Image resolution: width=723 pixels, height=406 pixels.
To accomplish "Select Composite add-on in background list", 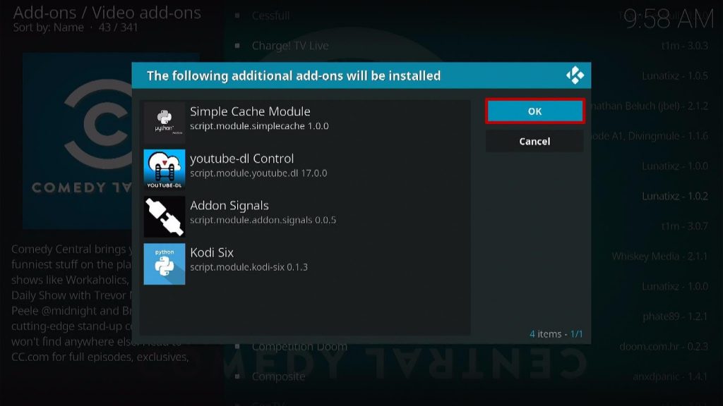I will pos(278,376).
